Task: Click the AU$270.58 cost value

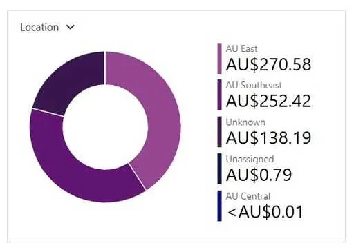Action: pyautogui.click(x=269, y=64)
